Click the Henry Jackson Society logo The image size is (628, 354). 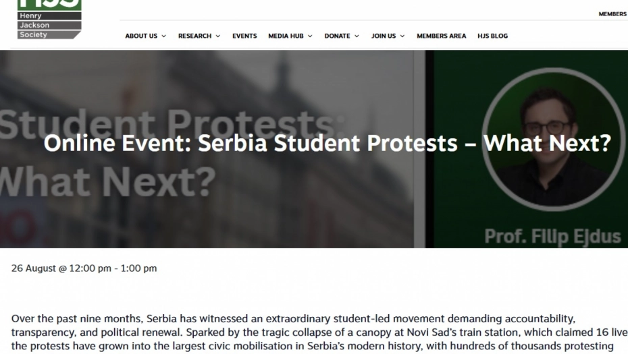coord(49,19)
